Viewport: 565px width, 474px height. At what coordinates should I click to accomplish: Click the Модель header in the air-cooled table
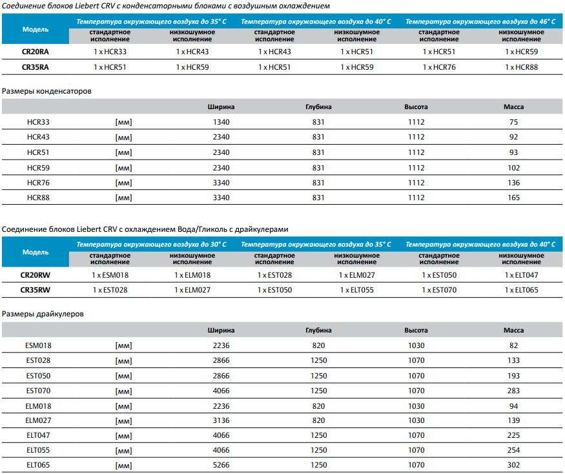tap(36, 29)
